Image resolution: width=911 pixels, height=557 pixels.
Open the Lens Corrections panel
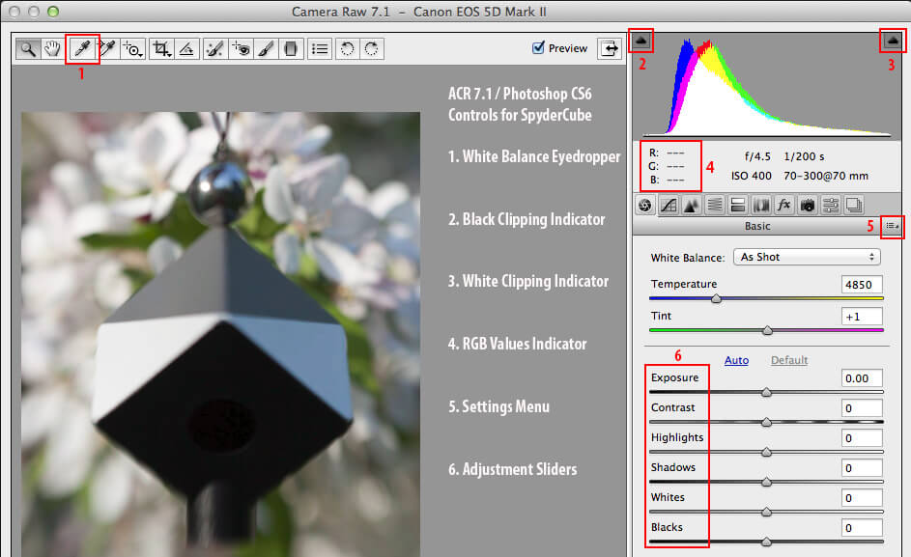click(x=760, y=205)
